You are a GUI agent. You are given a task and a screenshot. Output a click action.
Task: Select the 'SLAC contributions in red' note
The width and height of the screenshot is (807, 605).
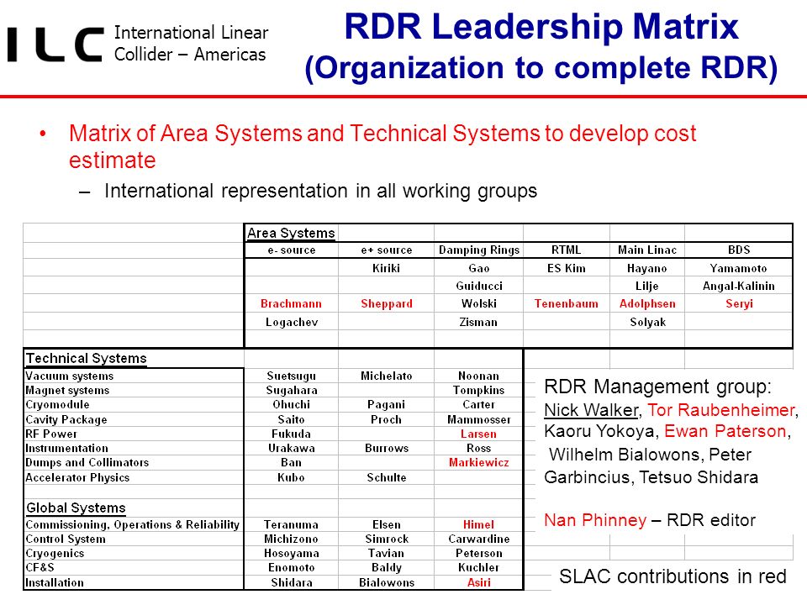point(672,576)
